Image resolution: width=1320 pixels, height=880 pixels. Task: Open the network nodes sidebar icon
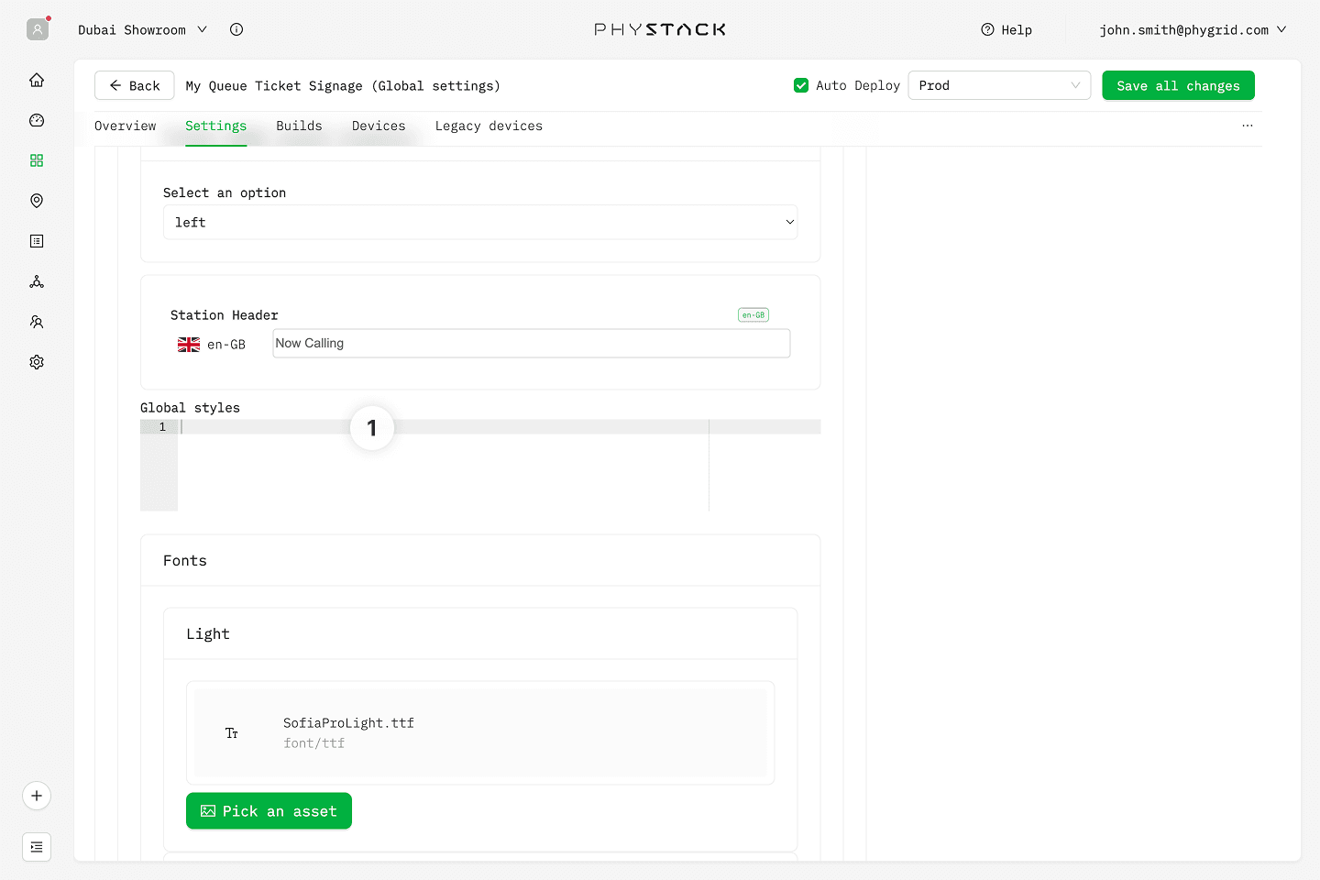[37, 281]
